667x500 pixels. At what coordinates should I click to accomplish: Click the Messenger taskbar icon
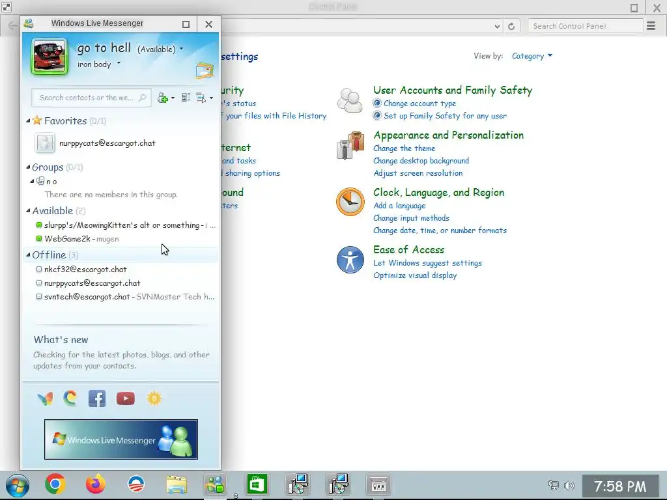tap(215, 484)
